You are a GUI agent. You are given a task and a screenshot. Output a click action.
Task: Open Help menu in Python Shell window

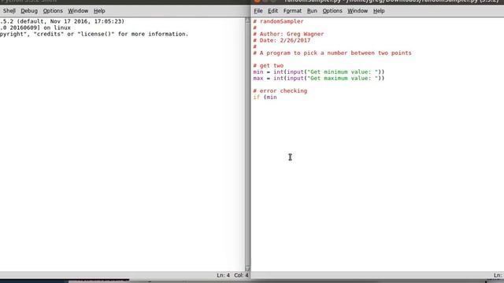point(99,10)
